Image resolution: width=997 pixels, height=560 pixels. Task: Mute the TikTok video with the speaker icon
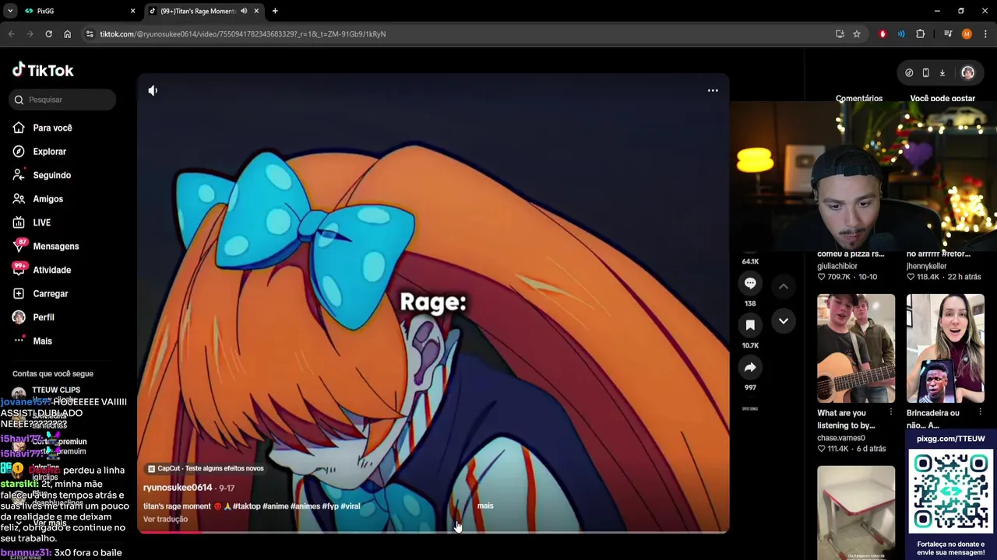tap(153, 90)
